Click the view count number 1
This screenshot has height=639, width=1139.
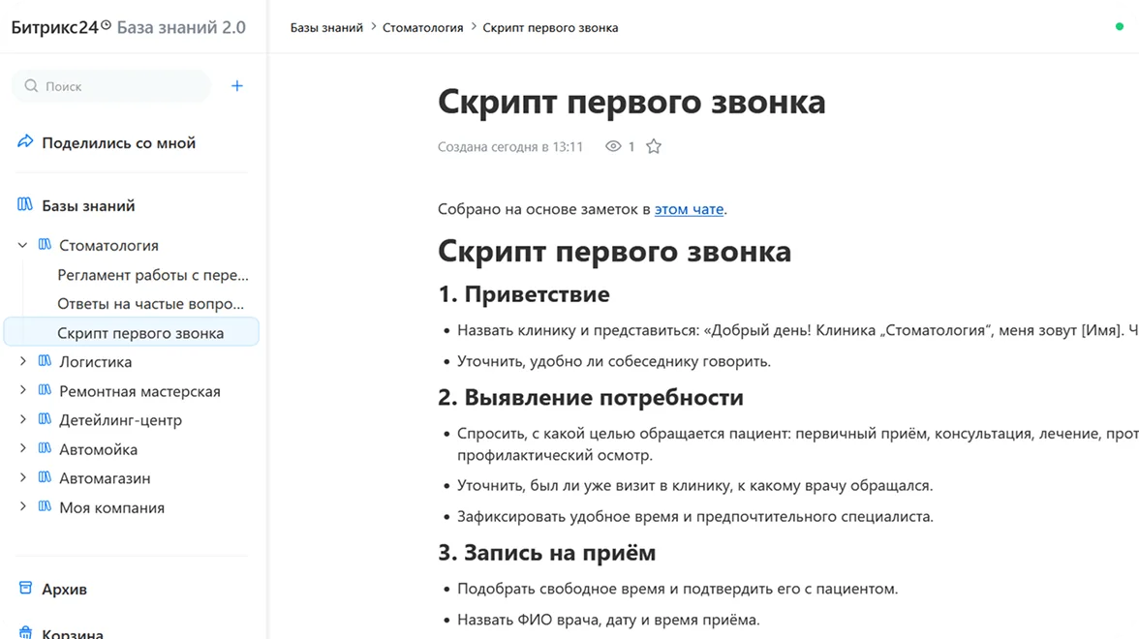[x=631, y=147]
